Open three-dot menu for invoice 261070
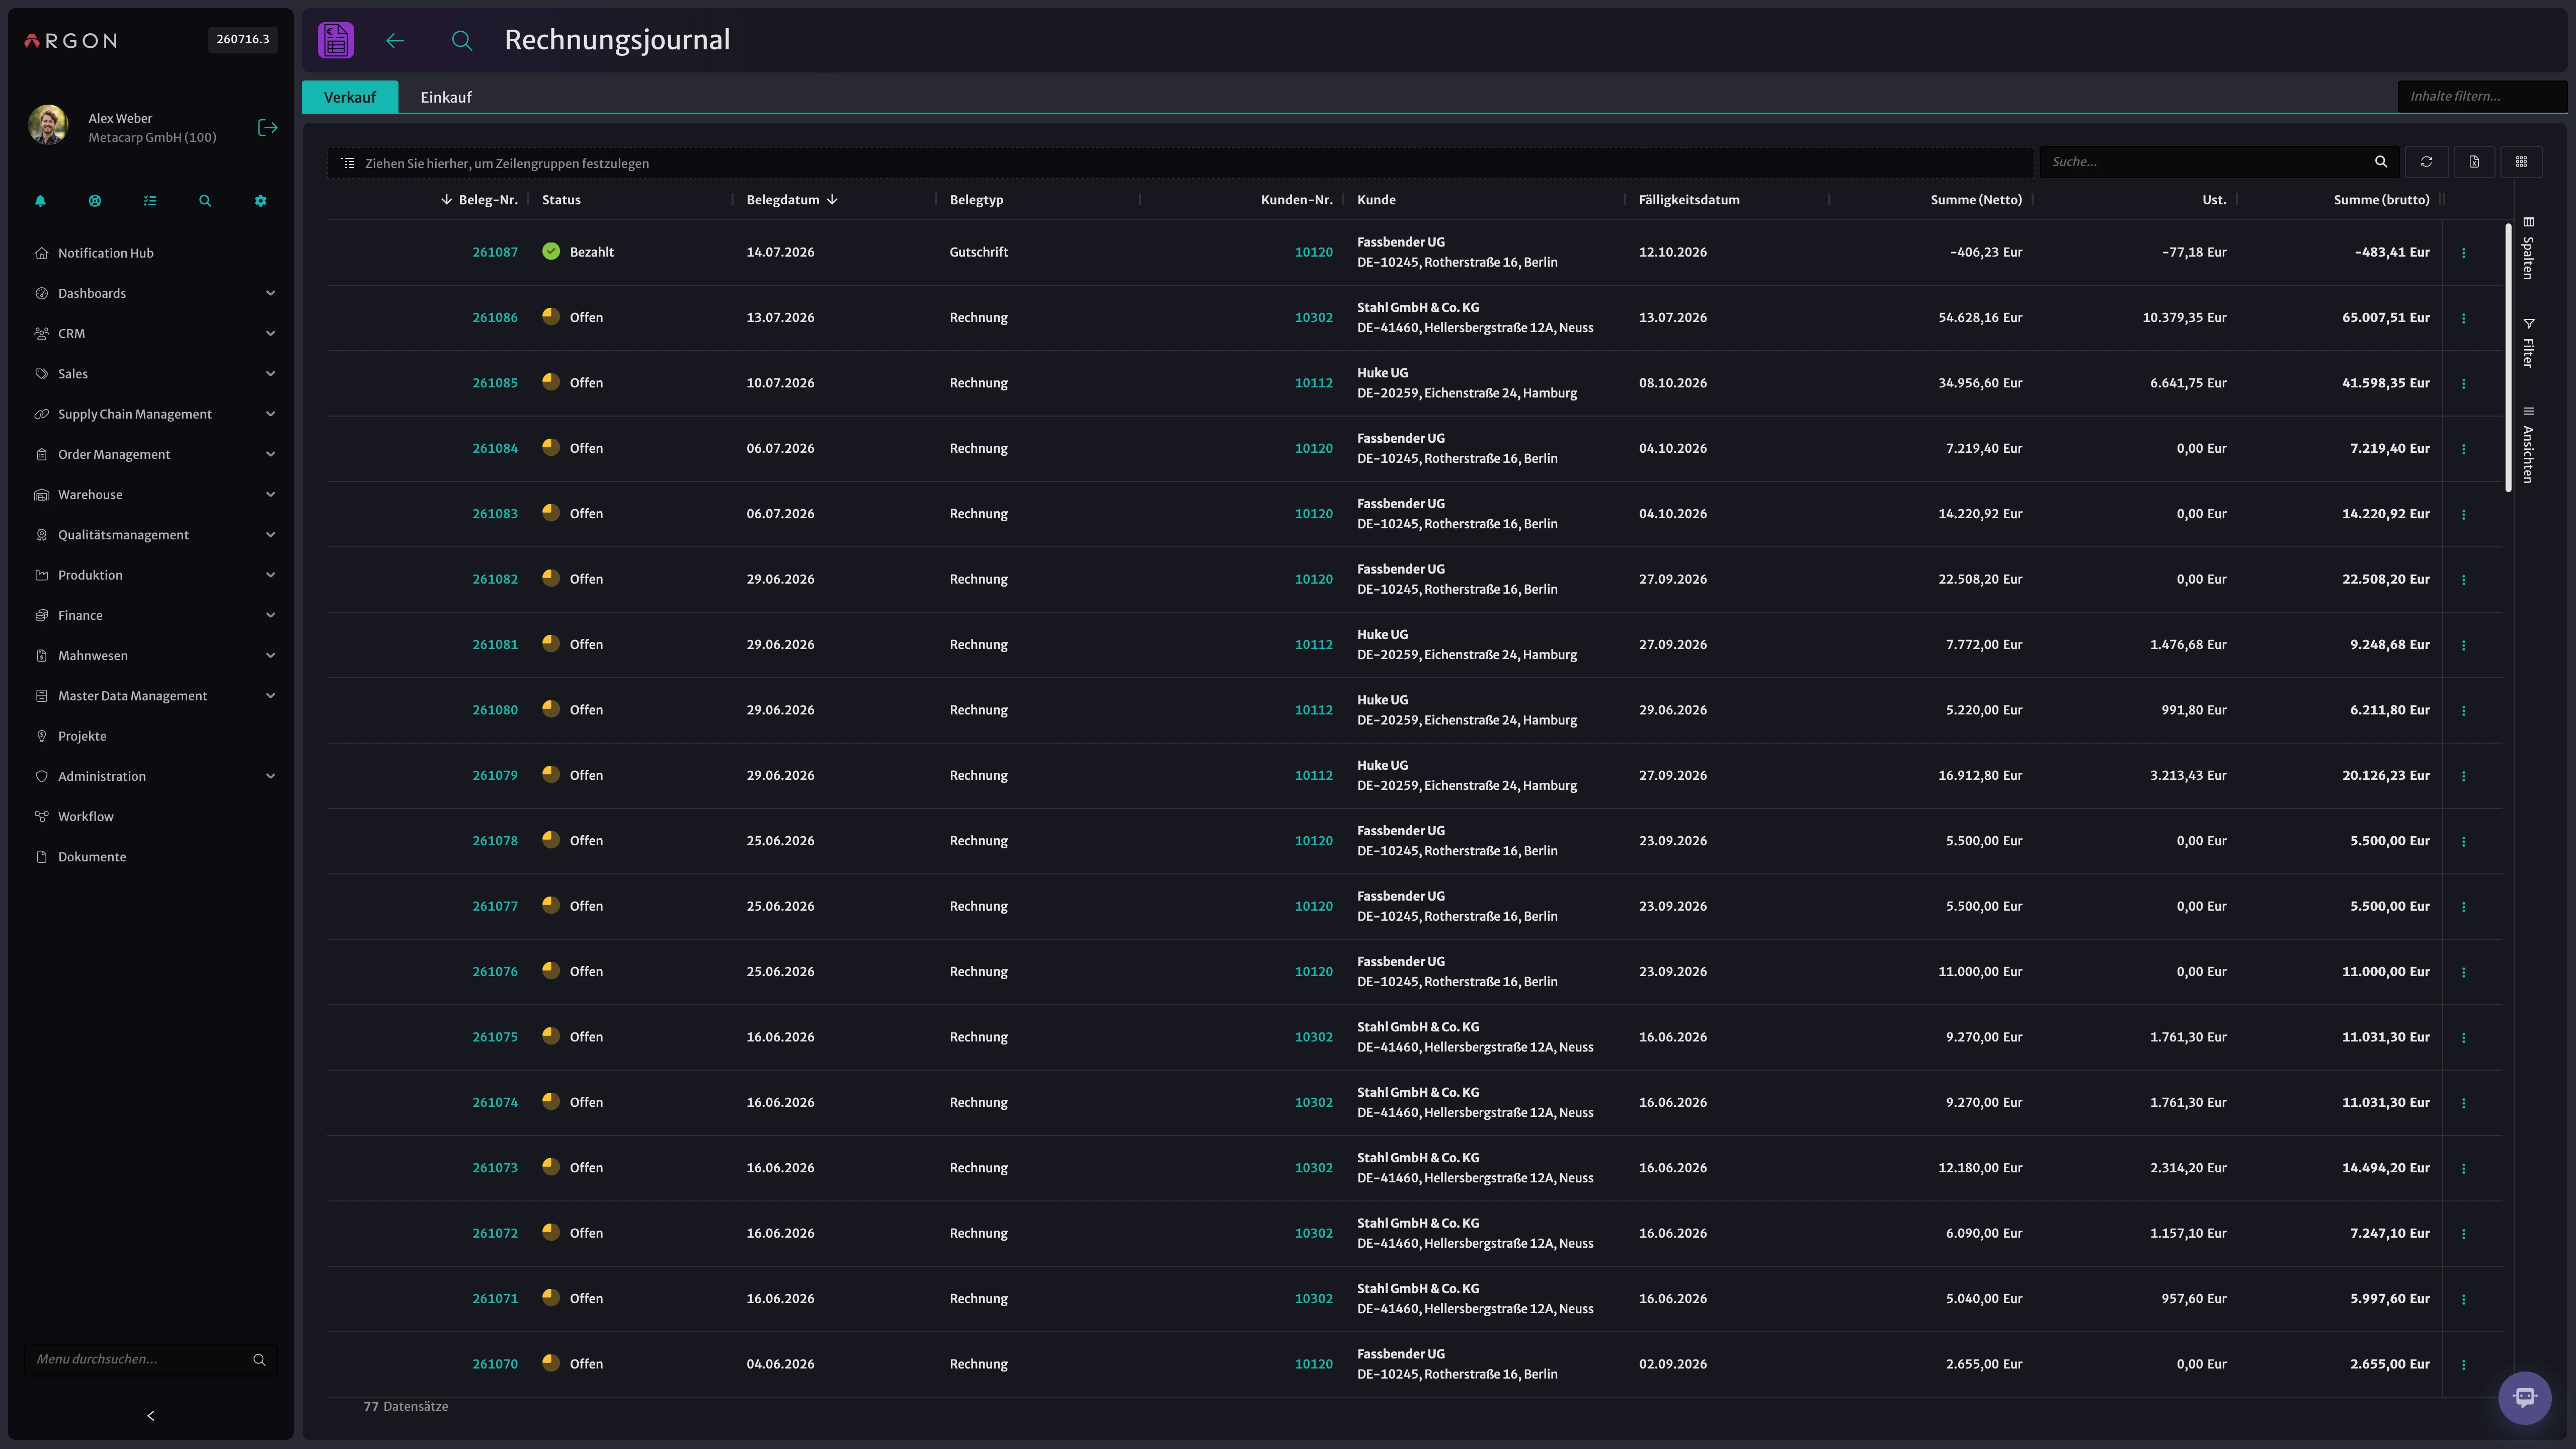Screen dimensions: 2576x1449 click(2463, 1365)
